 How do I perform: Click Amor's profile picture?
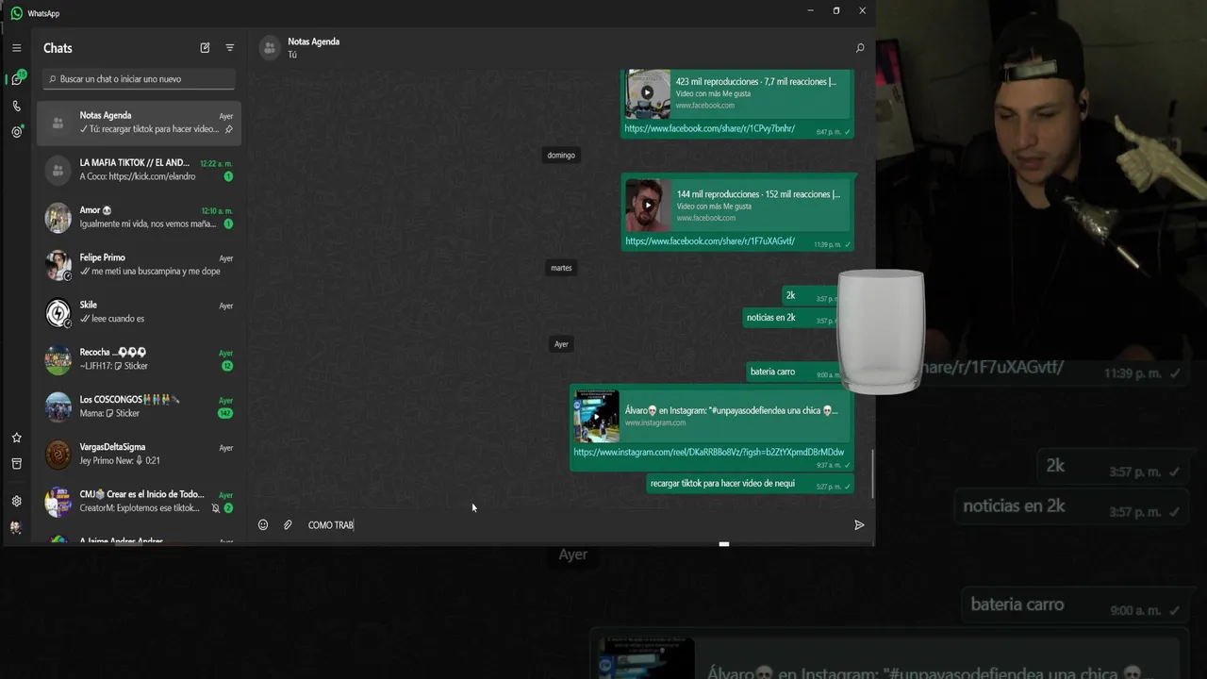pos(58,218)
